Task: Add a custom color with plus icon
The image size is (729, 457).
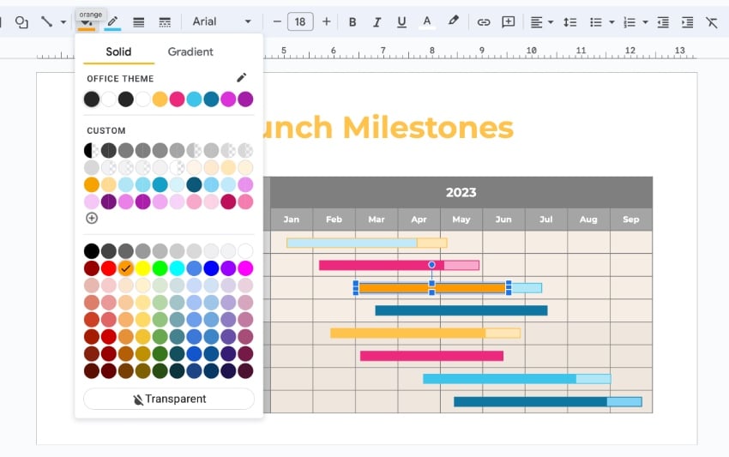Action: click(92, 218)
